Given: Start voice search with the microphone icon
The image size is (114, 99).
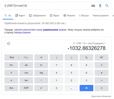Looking at the screenshot, I should [x=100, y=6].
